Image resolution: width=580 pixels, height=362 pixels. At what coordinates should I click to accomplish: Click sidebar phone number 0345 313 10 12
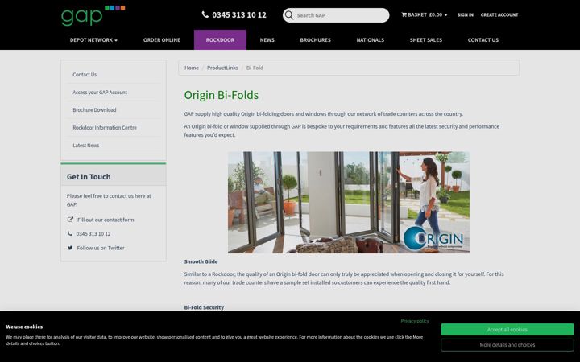click(x=93, y=234)
